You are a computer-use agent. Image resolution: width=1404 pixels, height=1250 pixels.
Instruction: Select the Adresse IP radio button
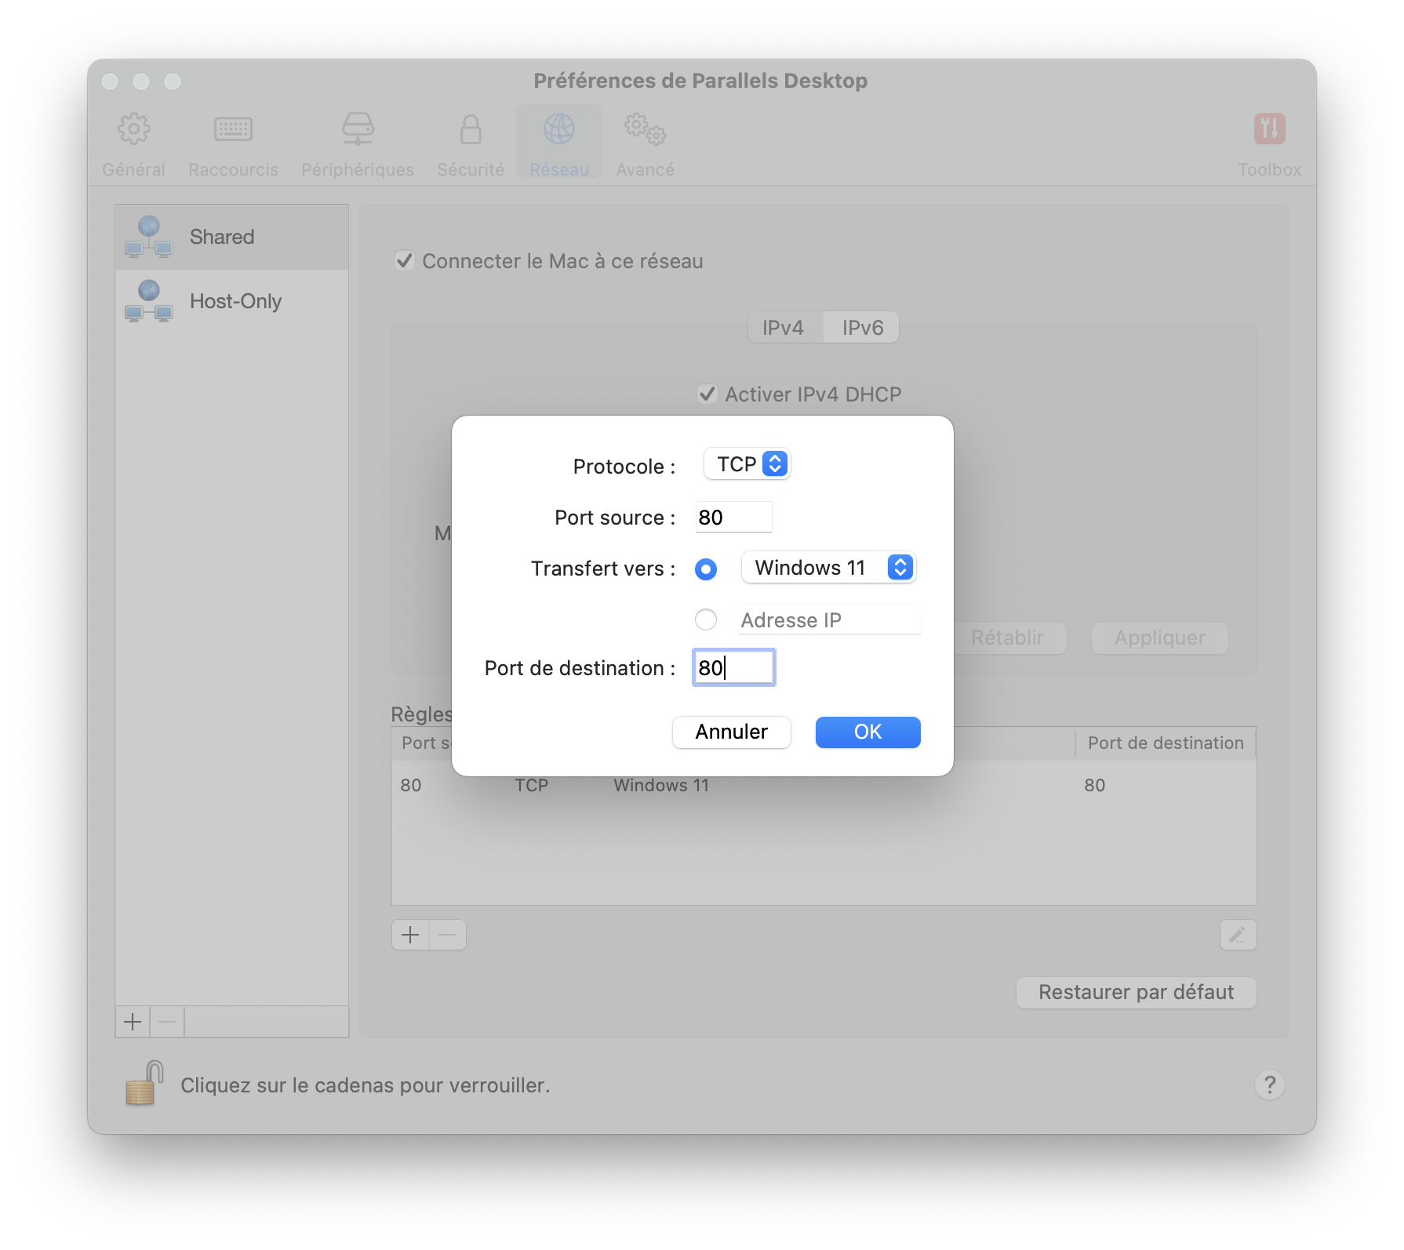tap(706, 620)
